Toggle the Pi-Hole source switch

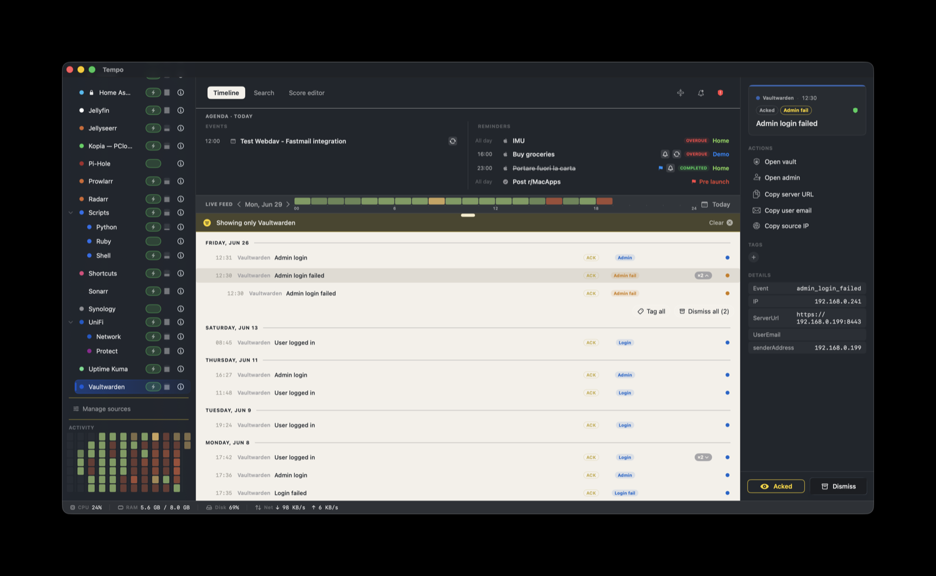click(153, 164)
